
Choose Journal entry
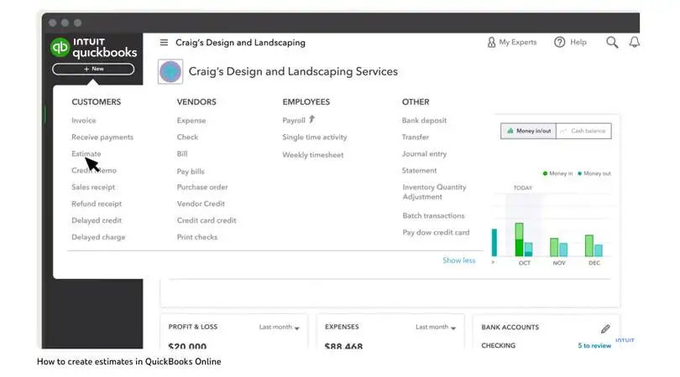pyautogui.click(x=424, y=153)
